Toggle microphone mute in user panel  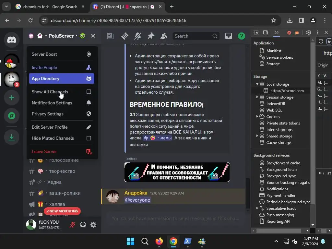[x=72, y=225]
